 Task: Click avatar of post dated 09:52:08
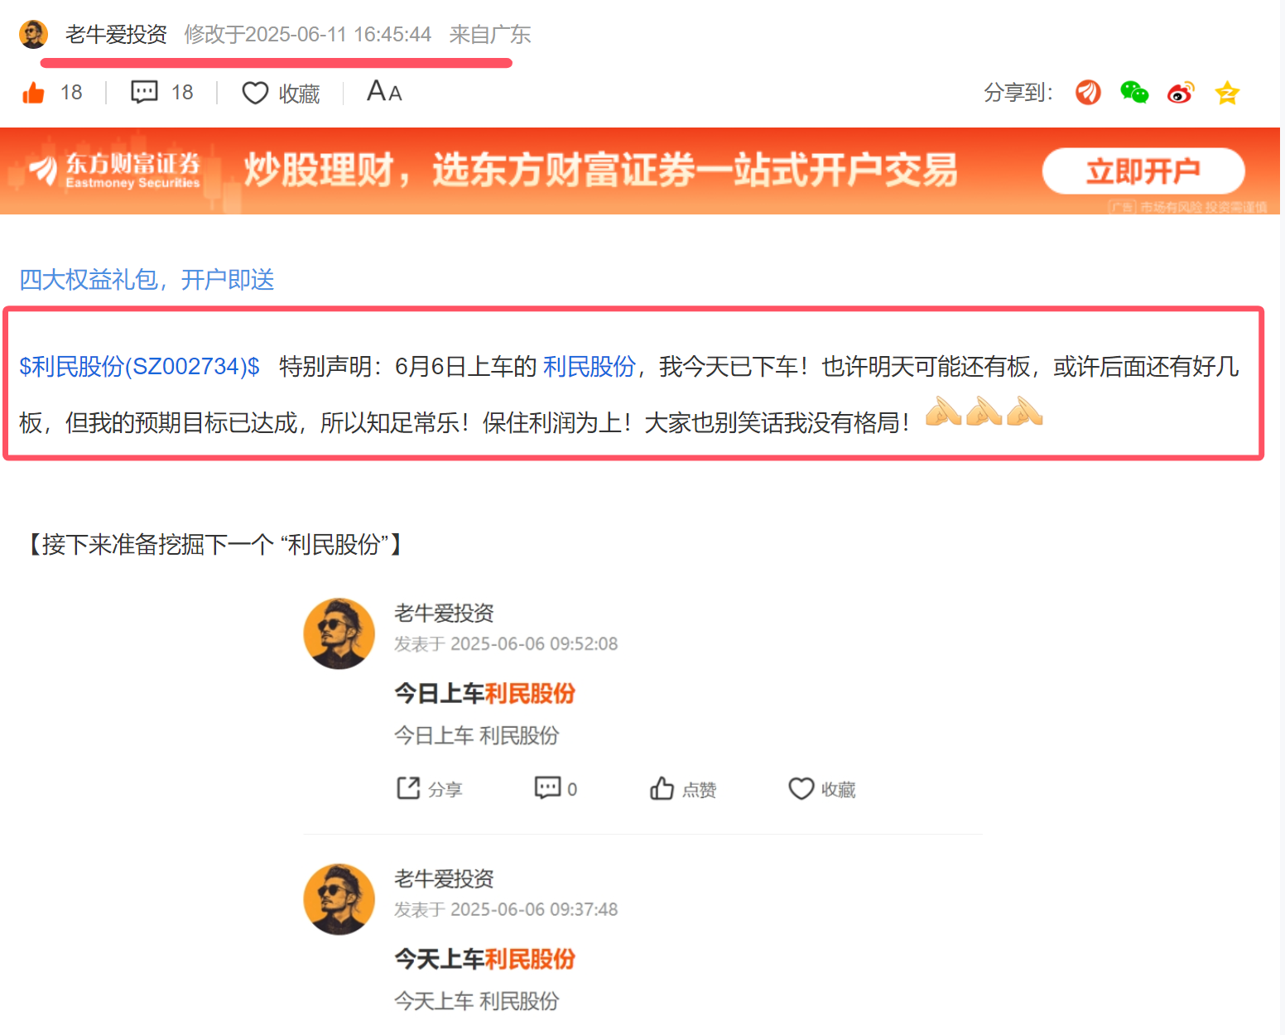pos(339,633)
